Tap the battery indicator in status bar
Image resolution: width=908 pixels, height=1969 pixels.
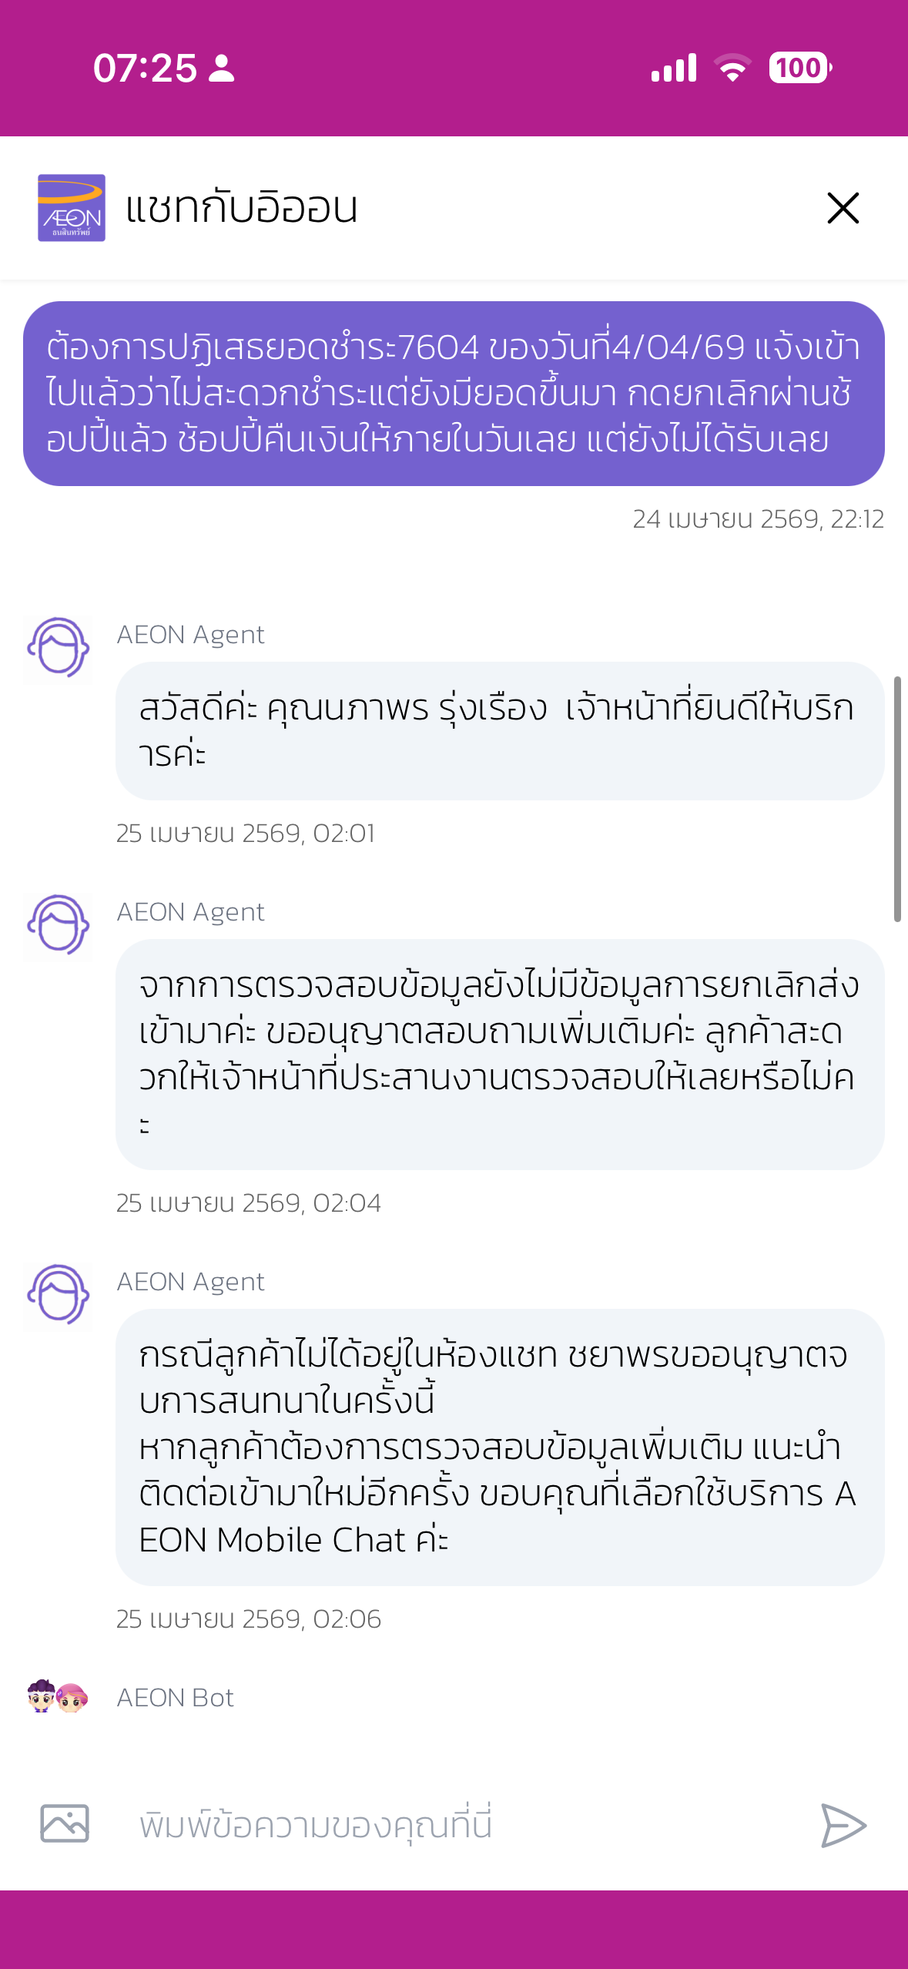799,68
